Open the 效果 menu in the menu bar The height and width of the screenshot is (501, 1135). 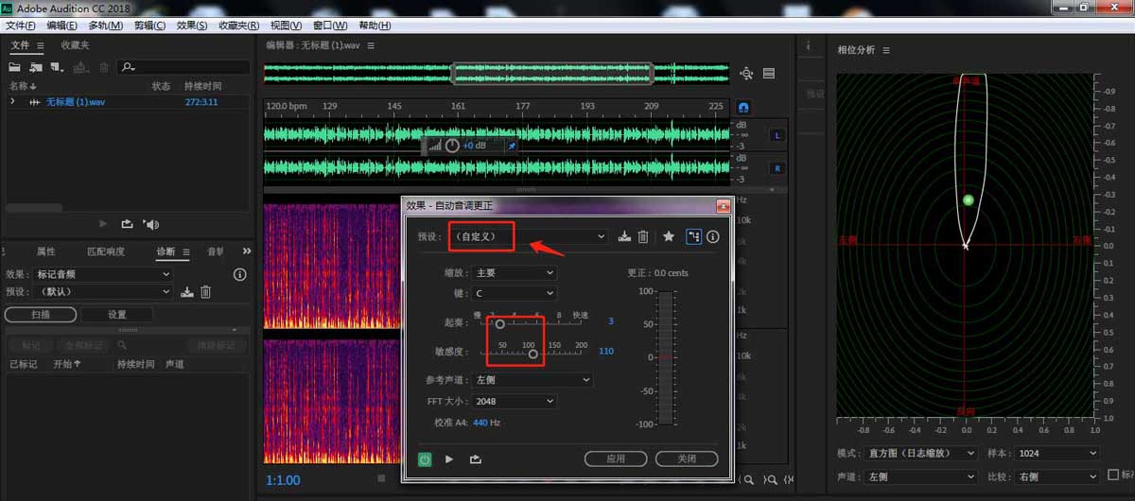192,26
